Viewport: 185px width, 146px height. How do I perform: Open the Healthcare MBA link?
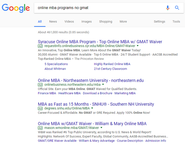70,93
